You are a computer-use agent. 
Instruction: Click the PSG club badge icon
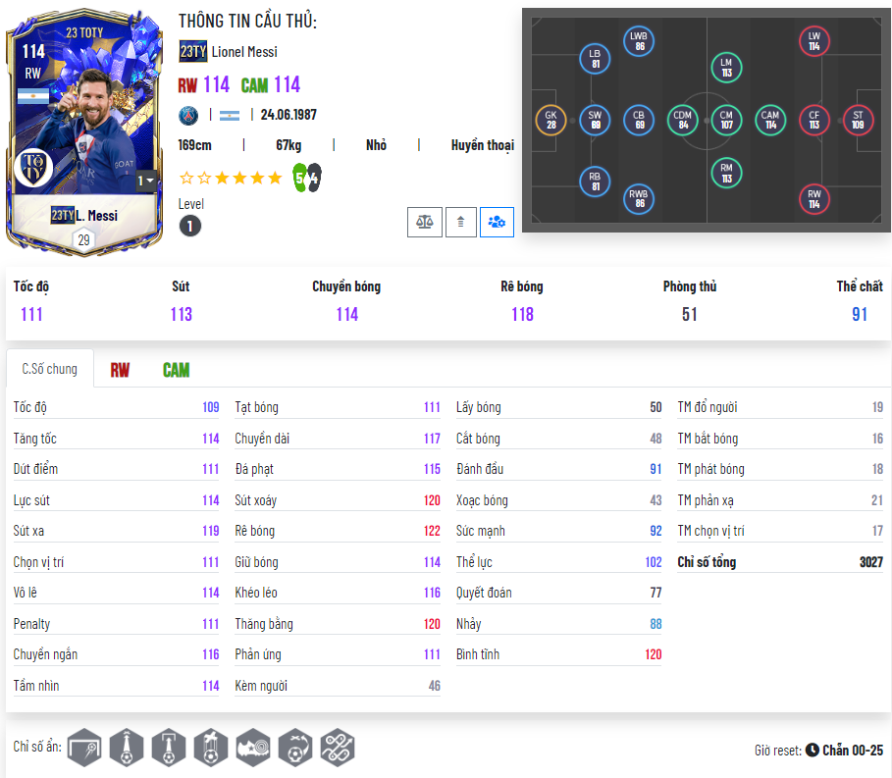tap(188, 116)
